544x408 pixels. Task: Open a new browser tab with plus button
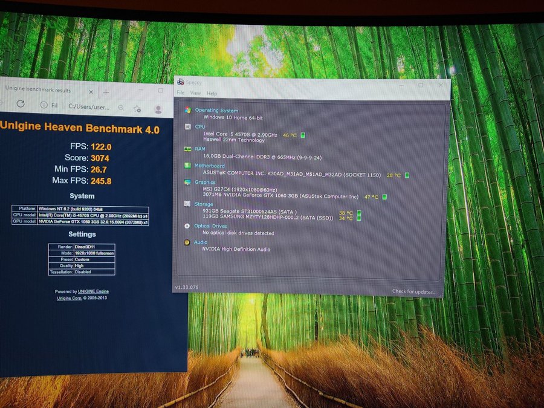[x=106, y=92]
